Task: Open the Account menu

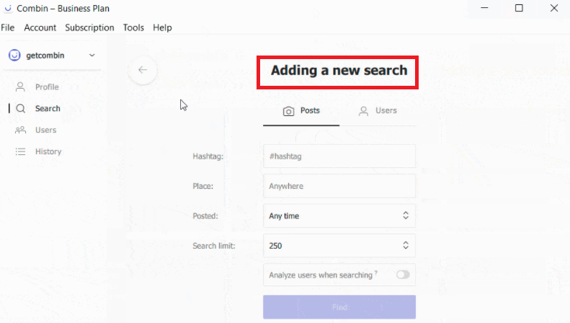Action: 40,27
